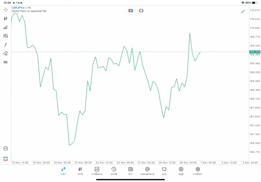Open the ประวัติ (History) tab

tap(114, 171)
